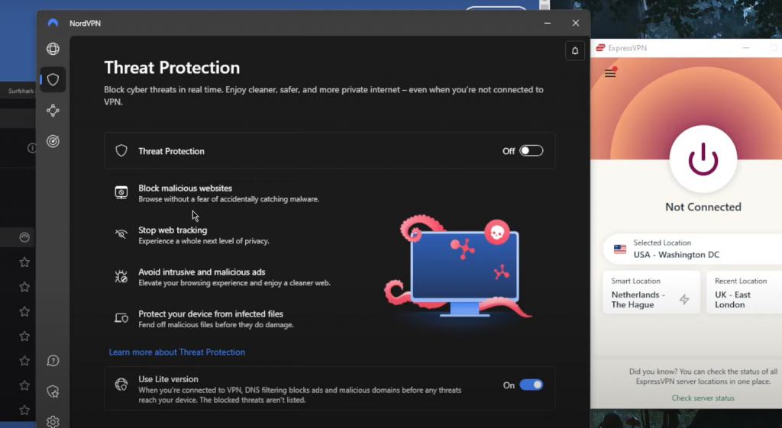Close the NordVPN window
782x428 pixels.
tap(576, 23)
